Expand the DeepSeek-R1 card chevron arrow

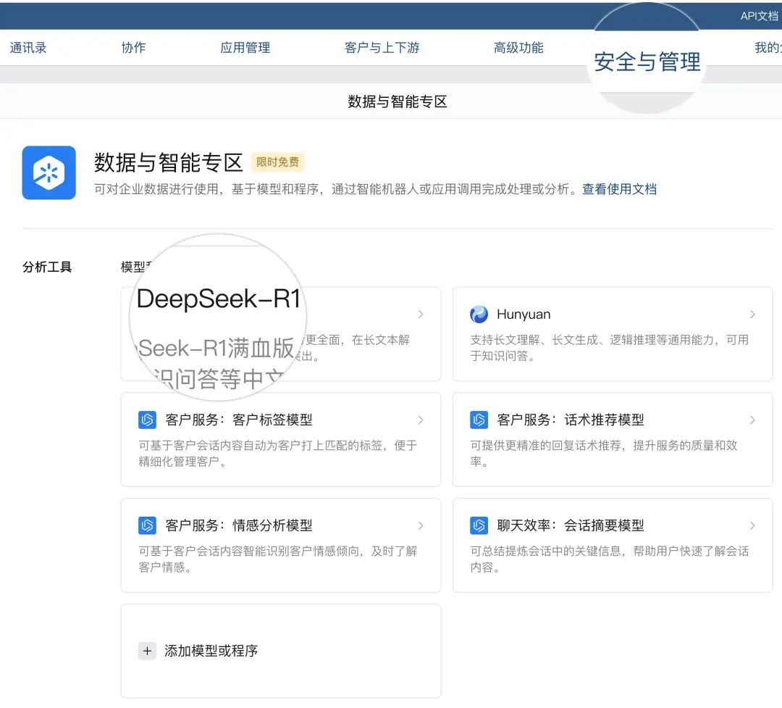click(421, 314)
